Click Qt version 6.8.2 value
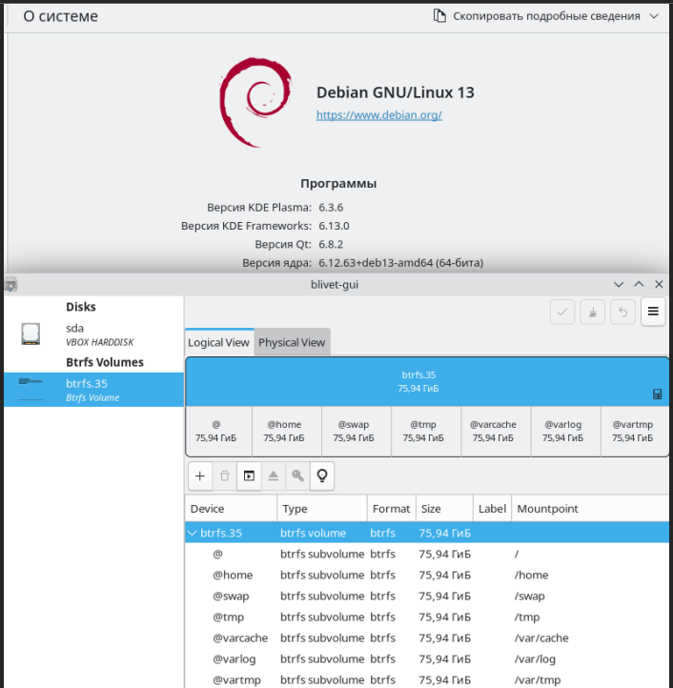 coord(331,244)
